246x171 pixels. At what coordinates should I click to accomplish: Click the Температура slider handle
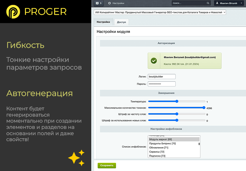pos(177,101)
